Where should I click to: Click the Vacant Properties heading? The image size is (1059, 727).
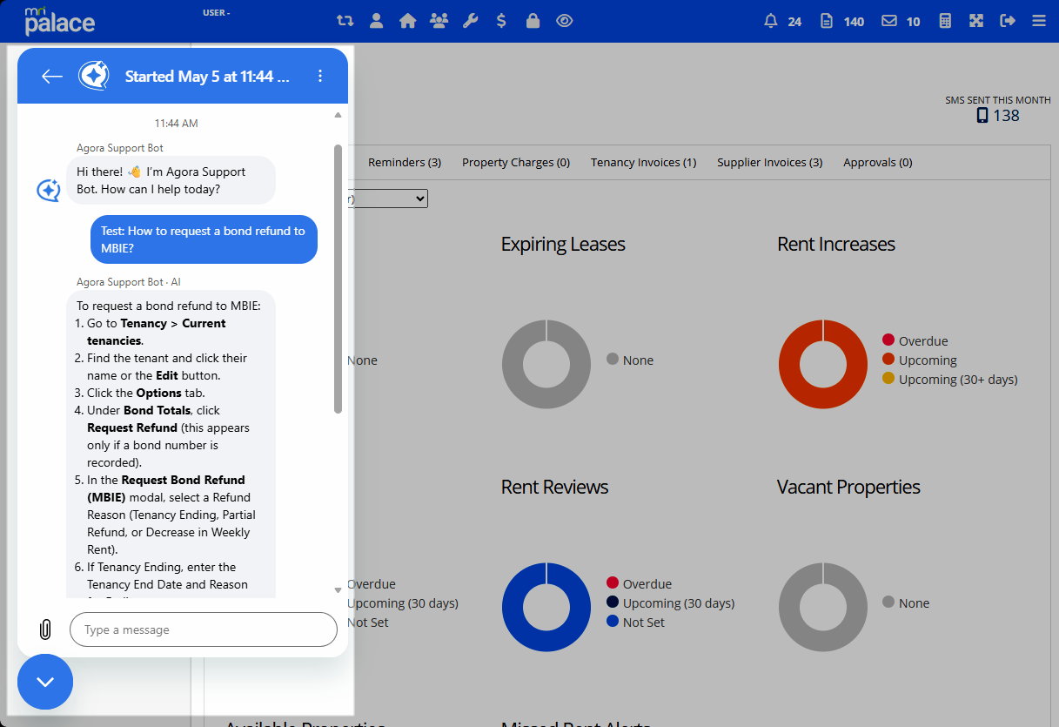point(848,487)
